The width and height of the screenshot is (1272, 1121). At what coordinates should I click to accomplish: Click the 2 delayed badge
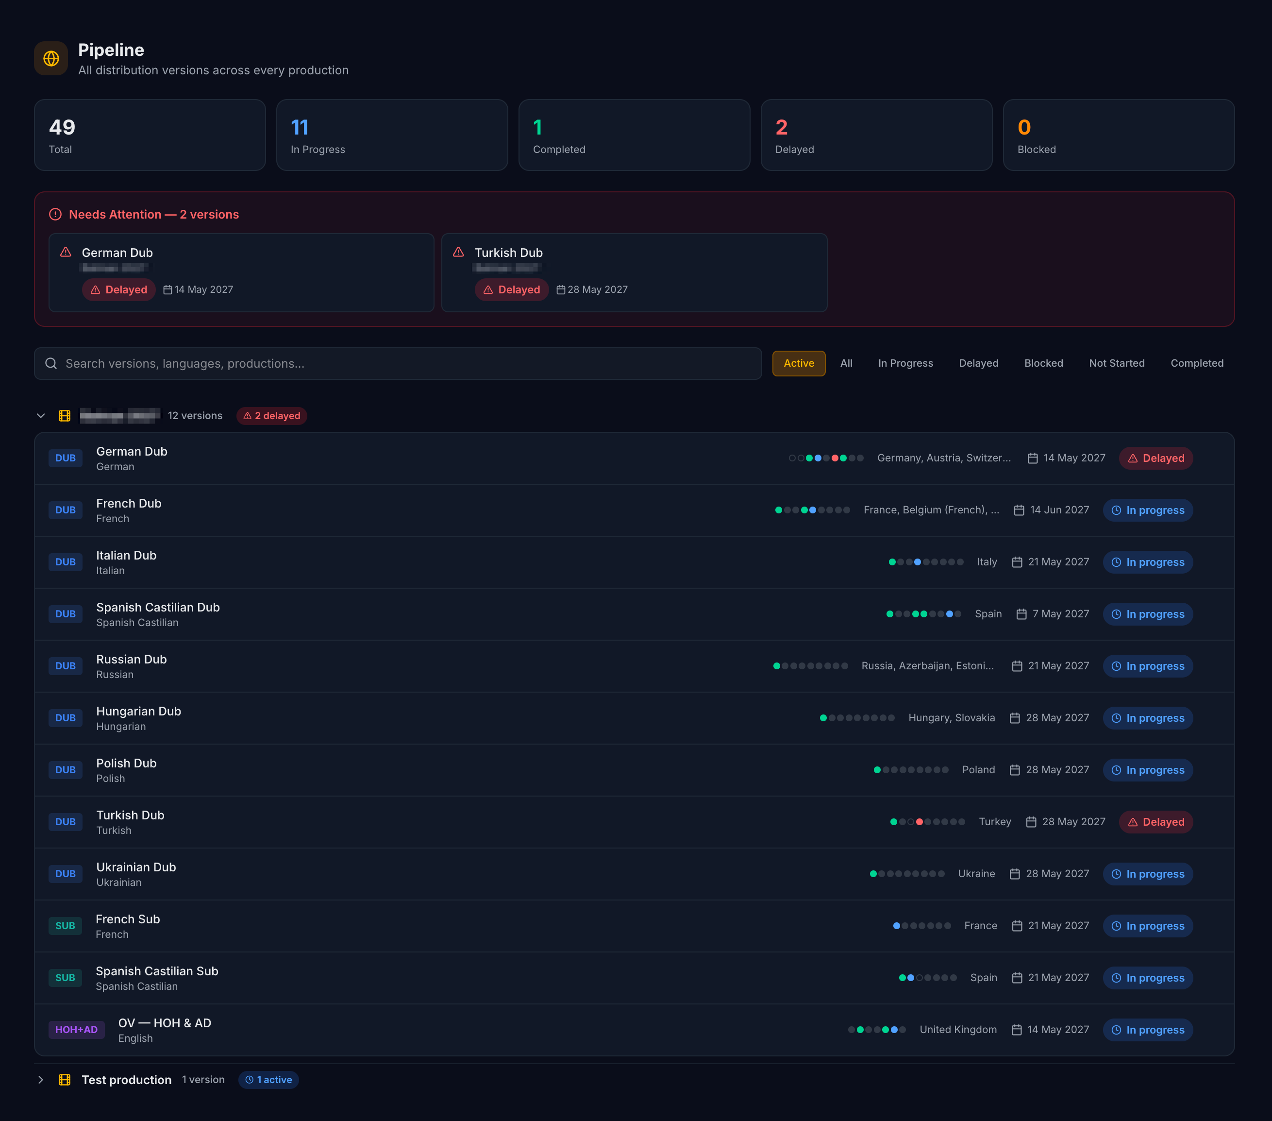tap(272, 416)
